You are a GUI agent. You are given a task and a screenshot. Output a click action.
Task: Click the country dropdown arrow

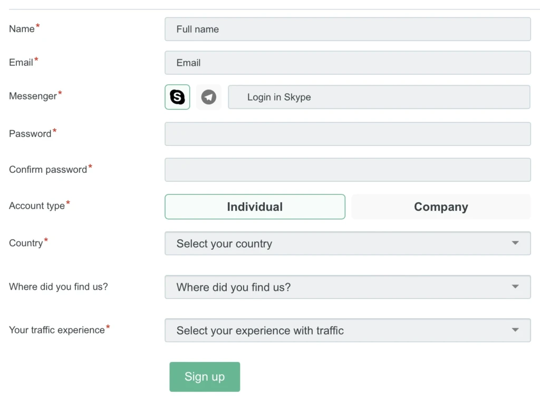click(515, 243)
